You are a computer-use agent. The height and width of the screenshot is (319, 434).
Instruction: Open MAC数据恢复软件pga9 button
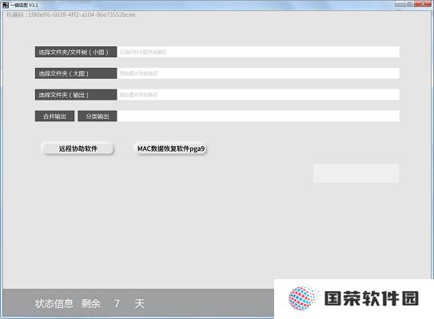171,148
